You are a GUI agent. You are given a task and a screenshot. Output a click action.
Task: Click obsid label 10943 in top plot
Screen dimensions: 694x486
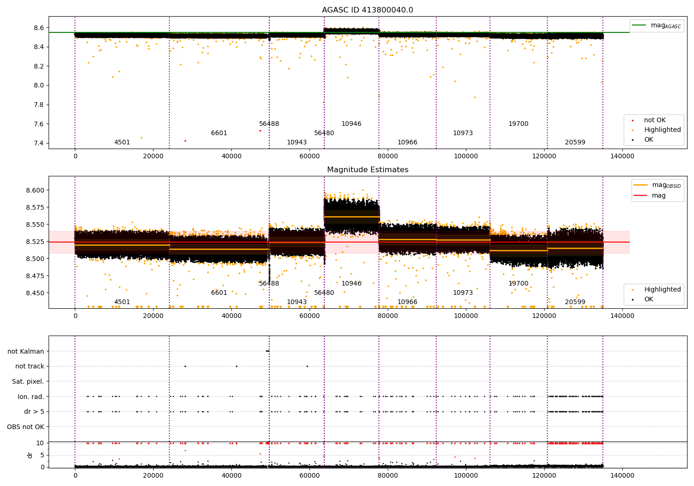click(297, 143)
